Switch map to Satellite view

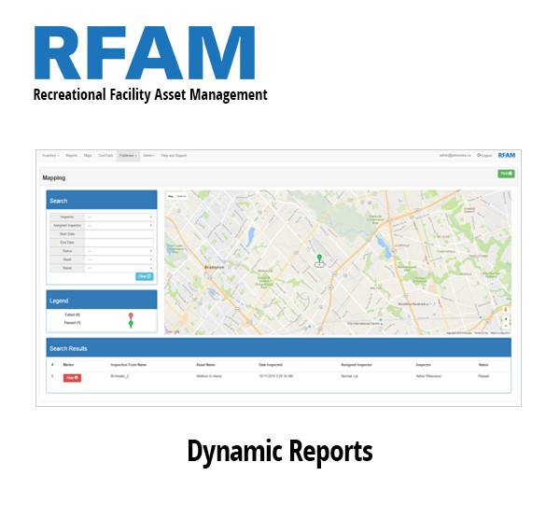(182, 196)
